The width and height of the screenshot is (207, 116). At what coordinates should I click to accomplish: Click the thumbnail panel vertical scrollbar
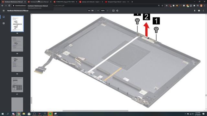coord(31,100)
